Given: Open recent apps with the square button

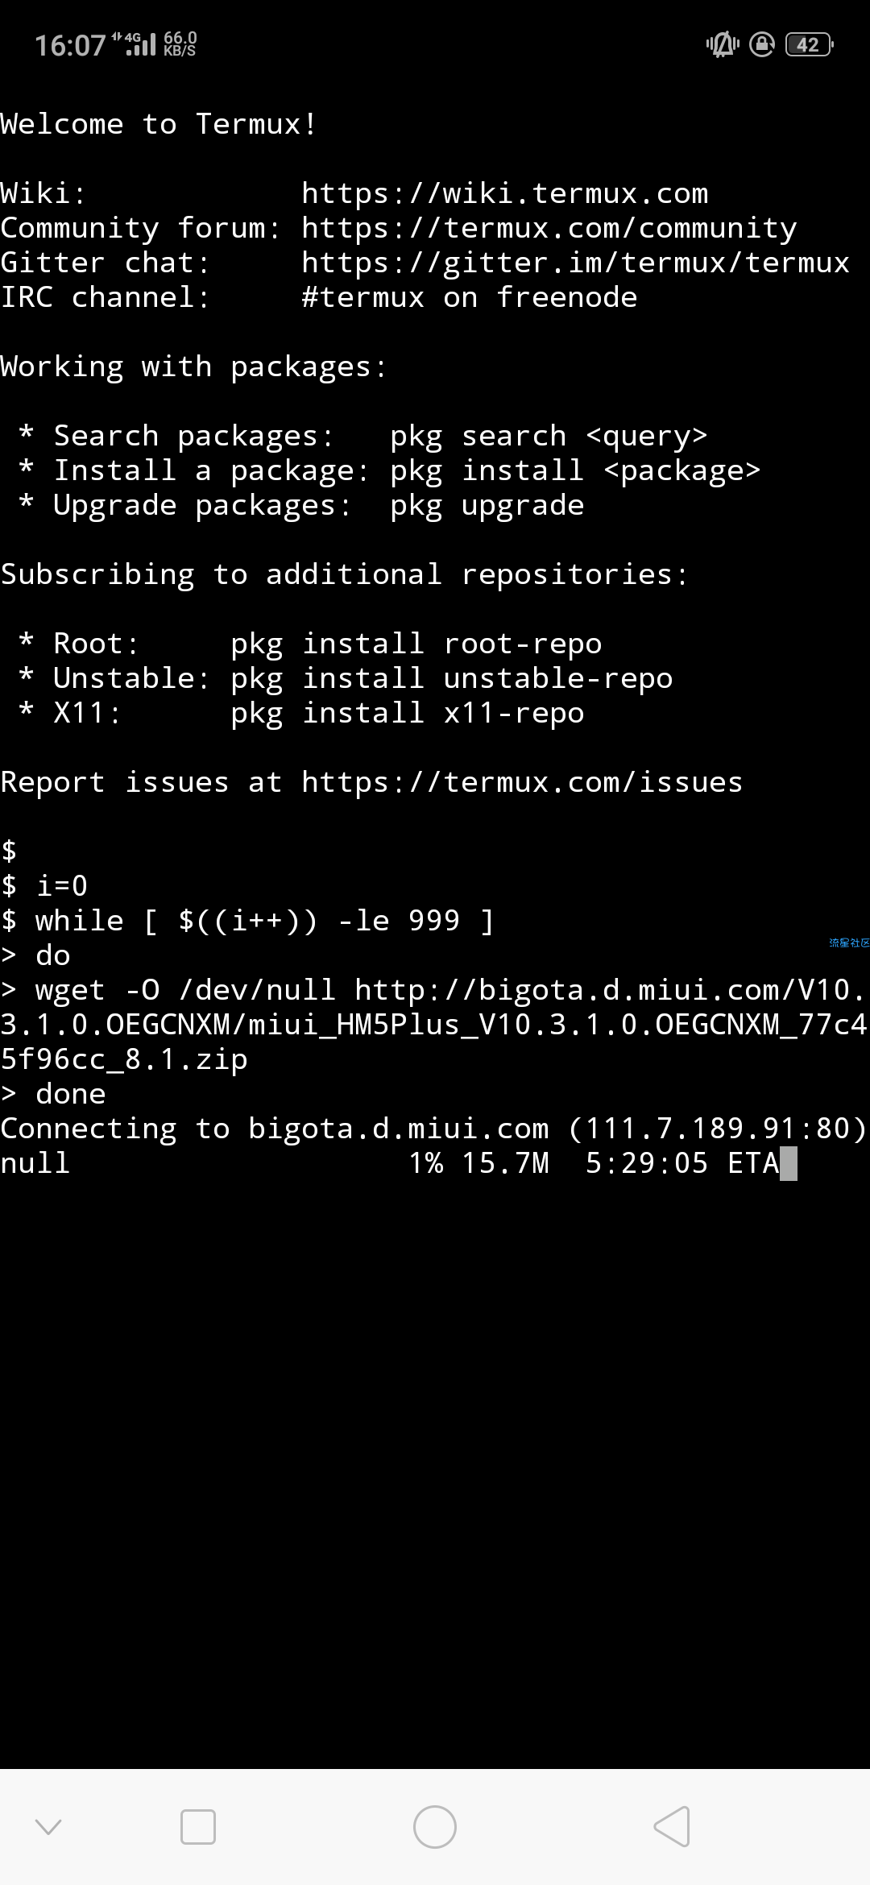Looking at the screenshot, I should [x=198, y=1826].
